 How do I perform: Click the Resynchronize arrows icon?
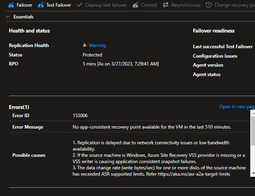coord(166,5)
